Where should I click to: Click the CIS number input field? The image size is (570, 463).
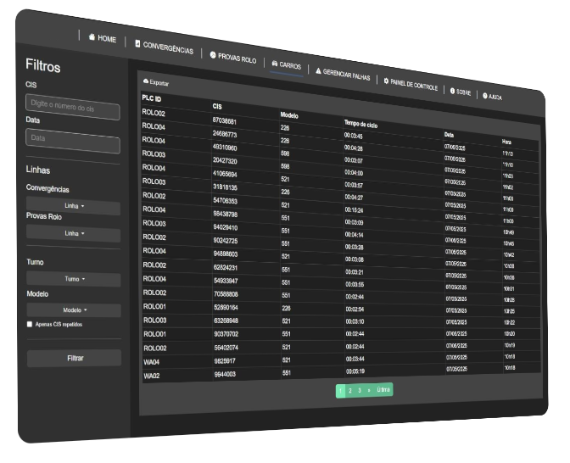(x=72, y=105)
